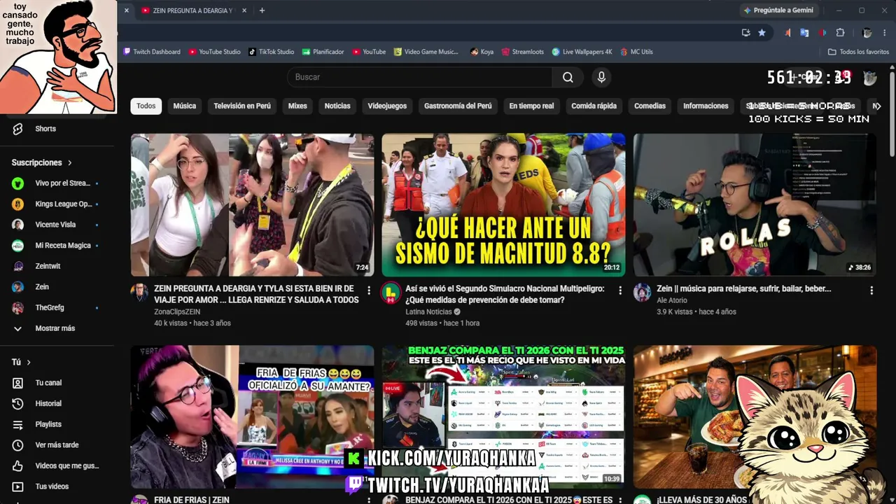
Task: Open the YouTube Studio bookmark
Action: click(x=214, y=52)
